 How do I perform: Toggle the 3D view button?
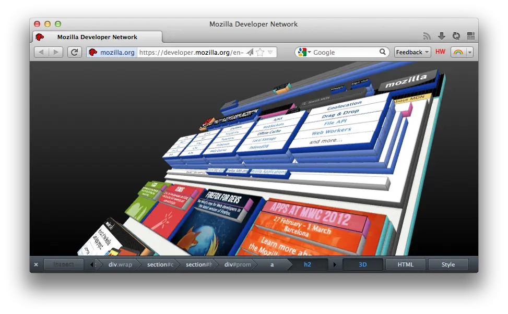point(362,264)
